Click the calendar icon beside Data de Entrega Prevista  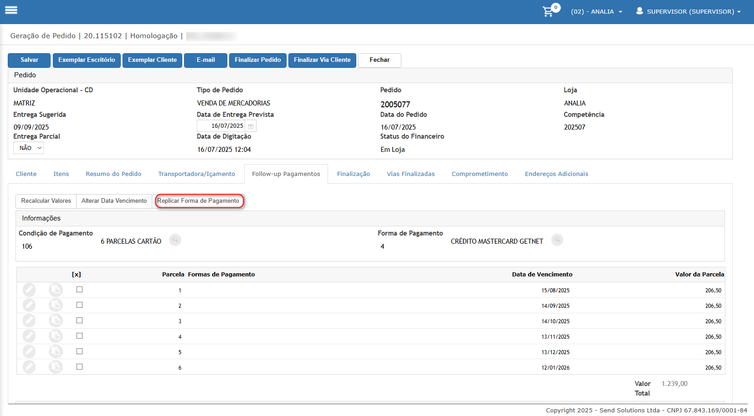(251, 126)
